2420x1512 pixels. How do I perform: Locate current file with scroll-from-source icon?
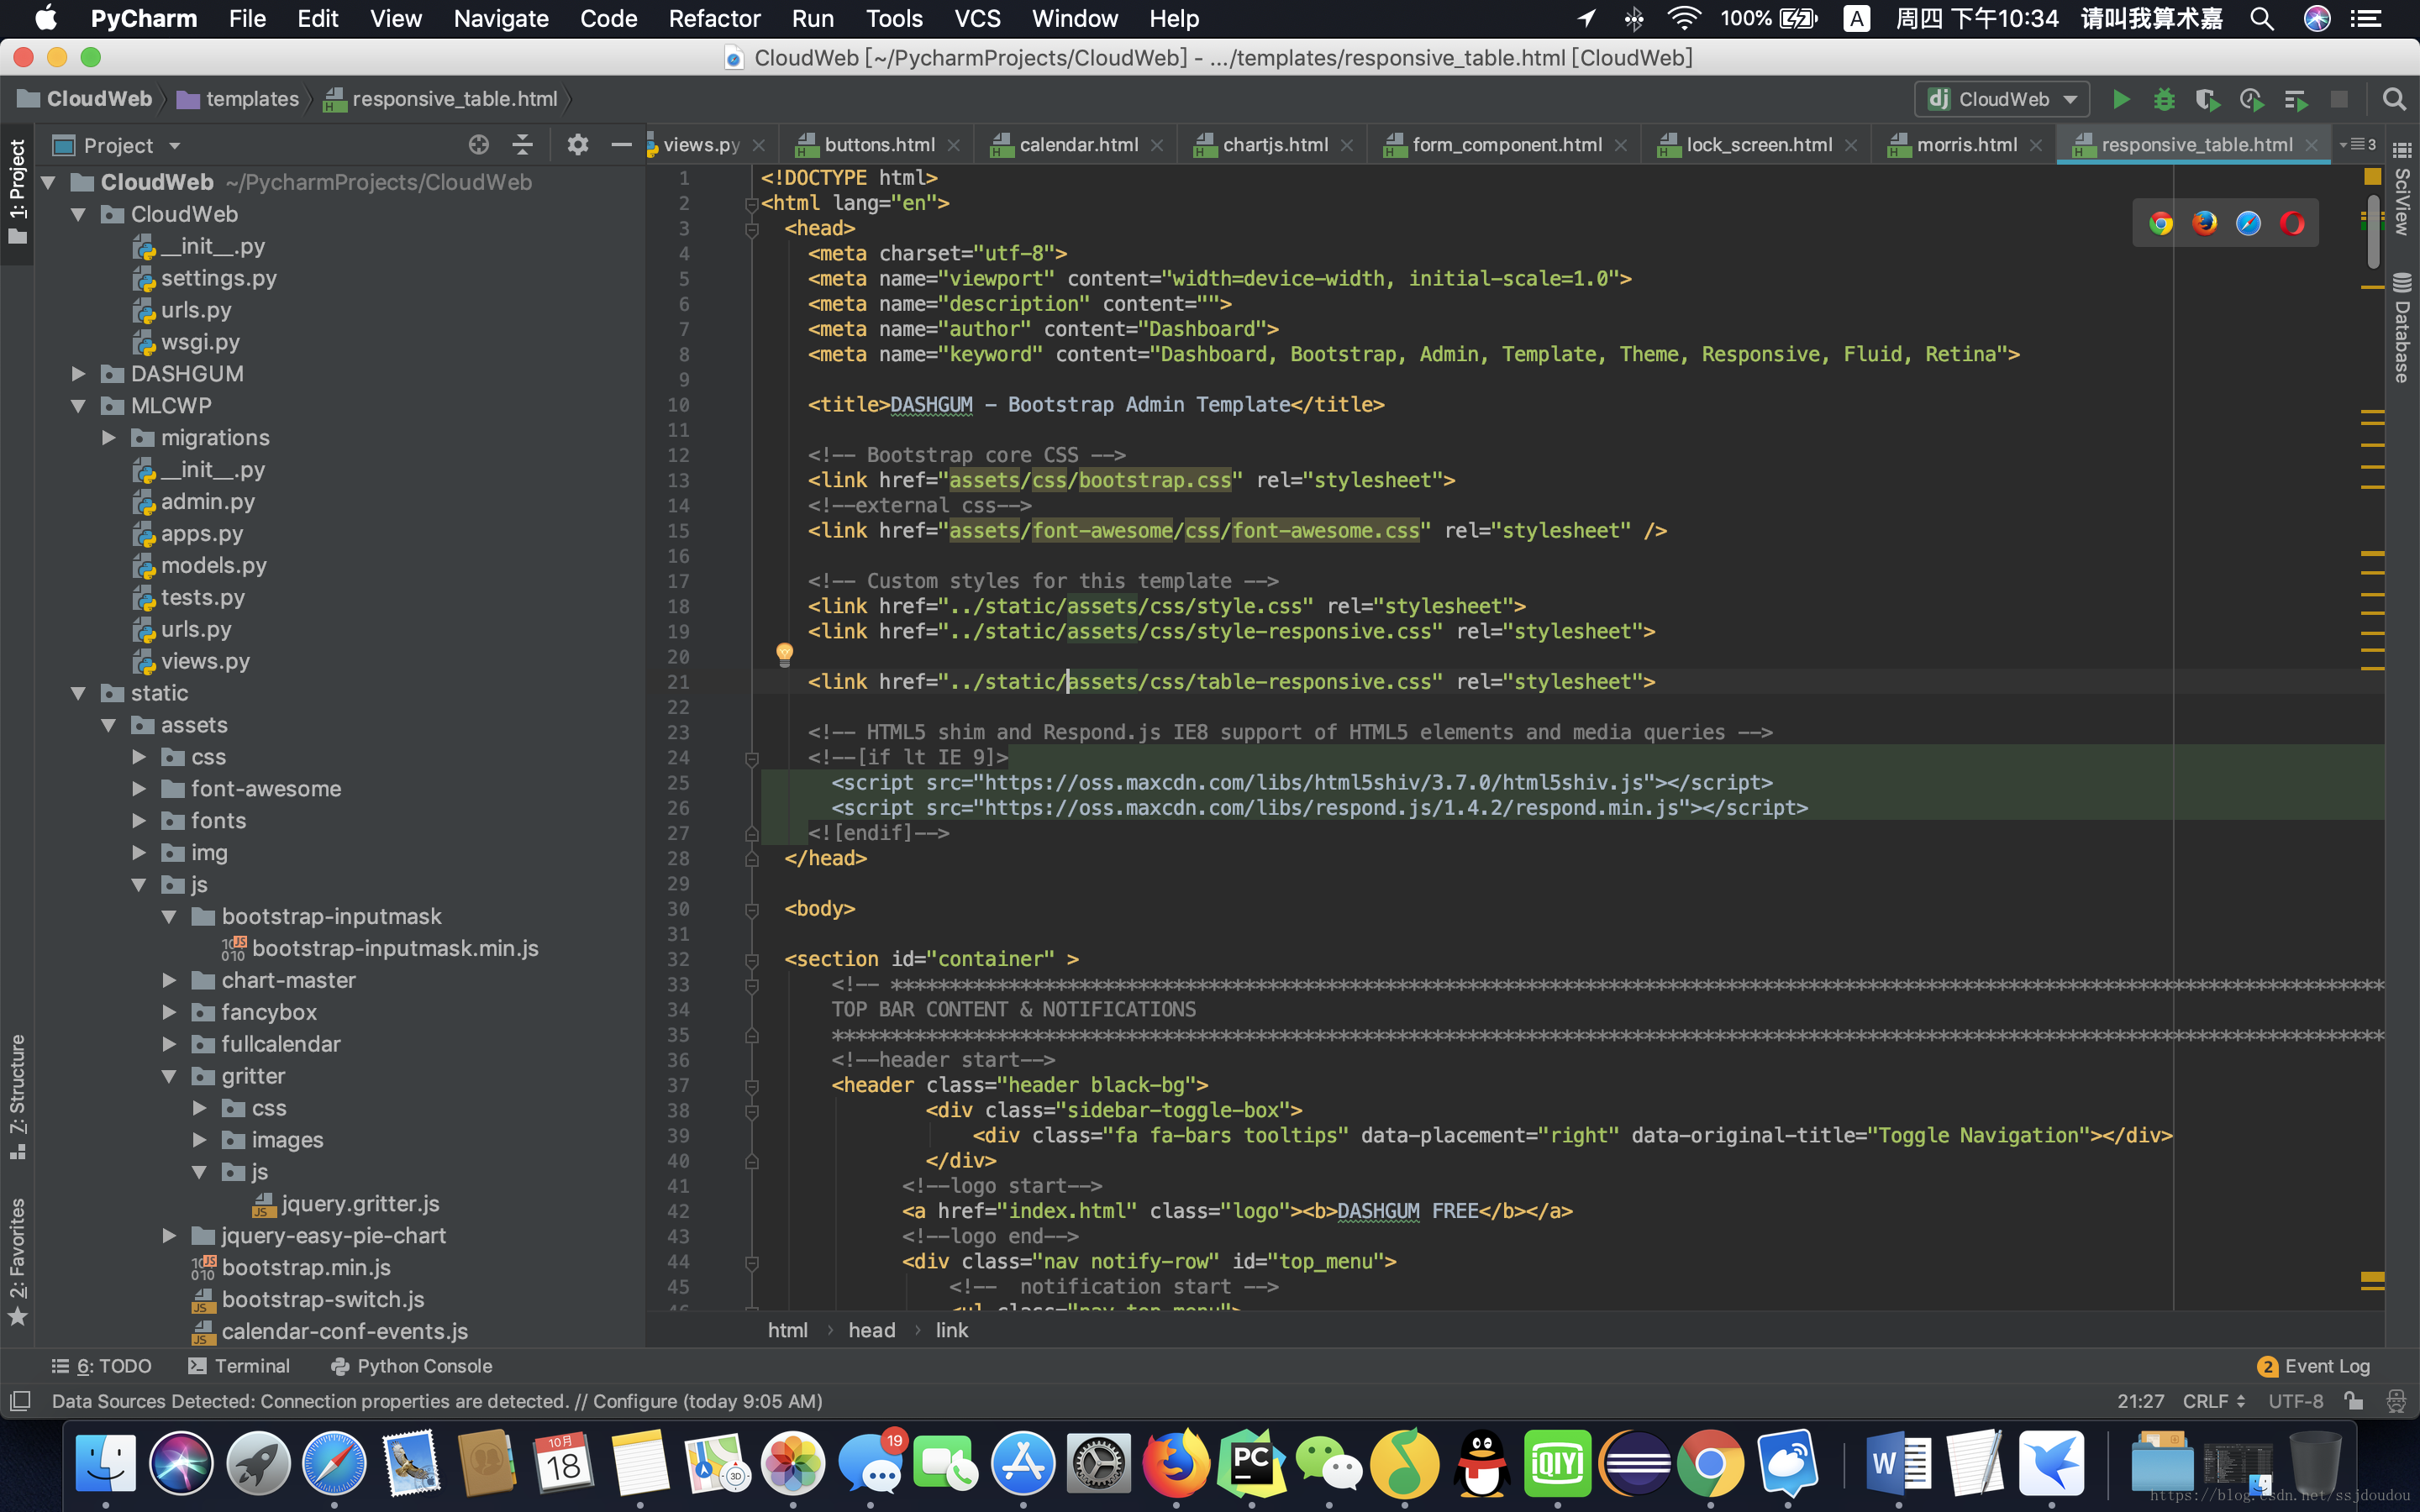click(x=478, y=145)
